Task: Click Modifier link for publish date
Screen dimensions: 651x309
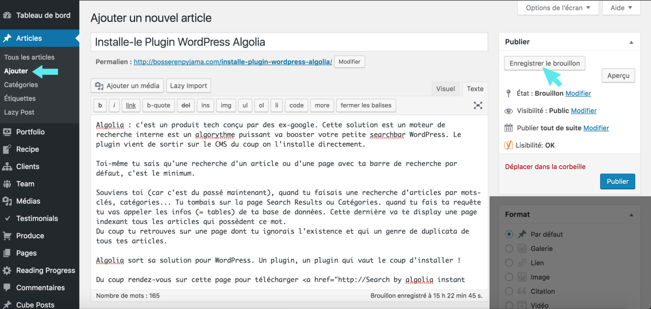Action: coord(596,128)
